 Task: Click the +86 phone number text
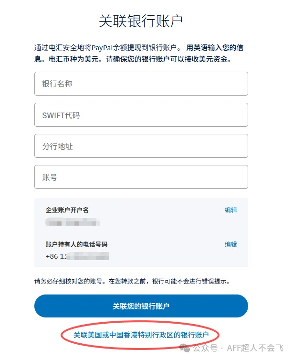(76, 256)
